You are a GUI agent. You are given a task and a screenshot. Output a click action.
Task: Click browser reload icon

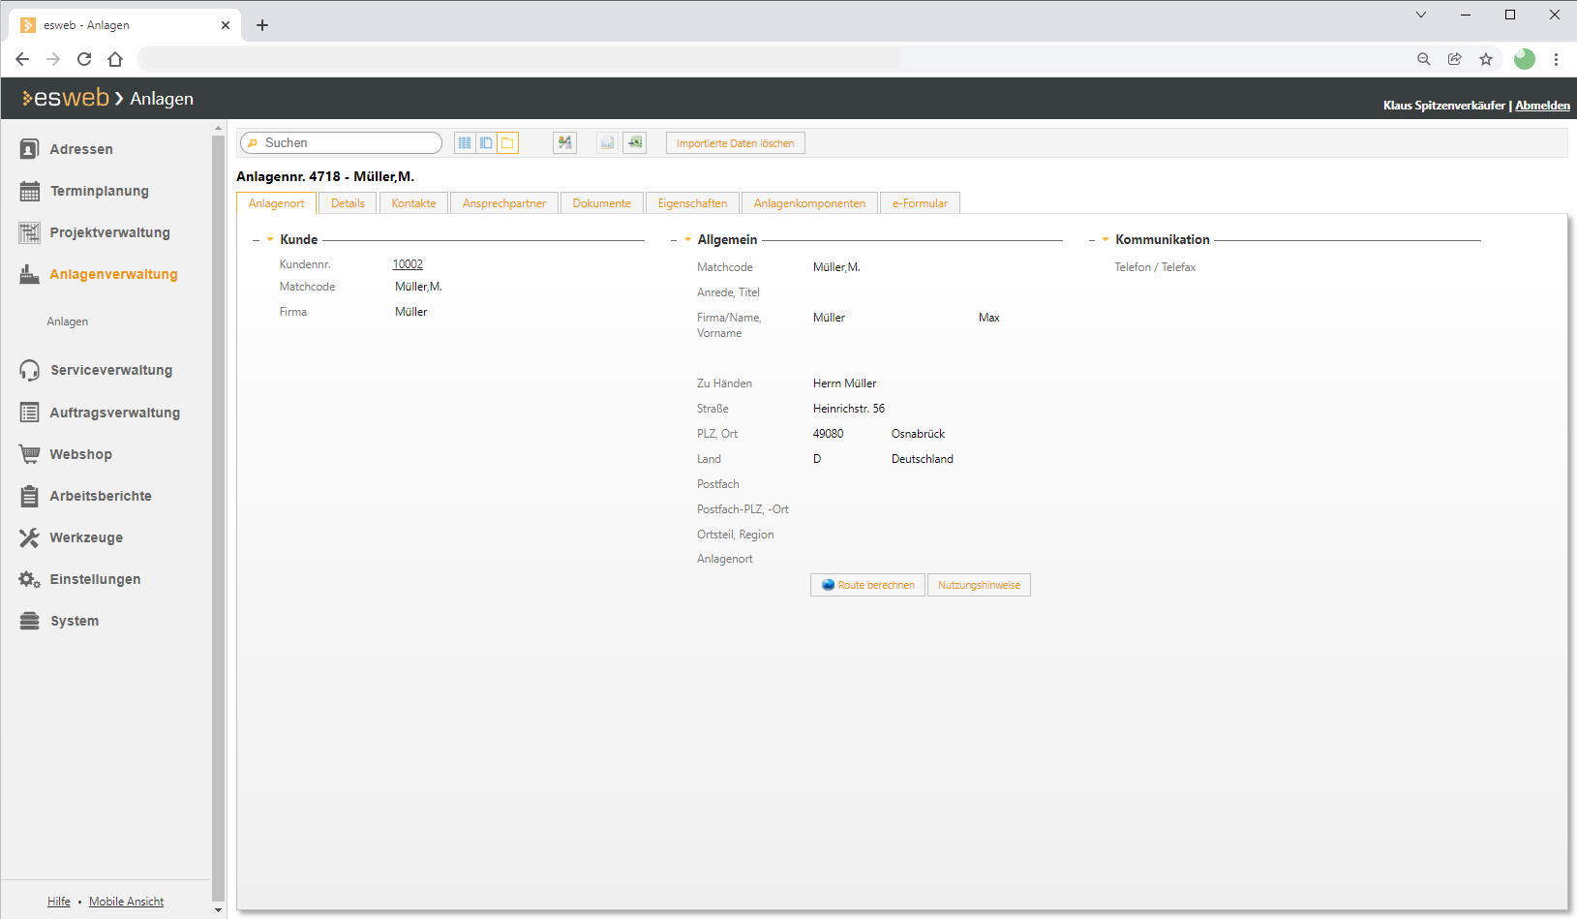[x=84, y=59]
